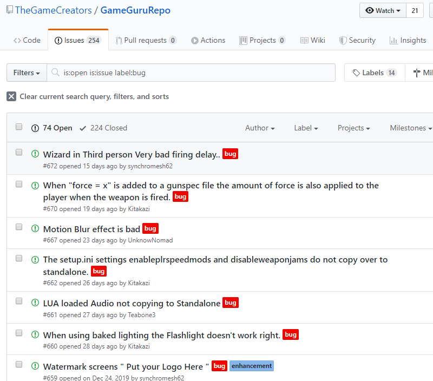
Task: Open TheGameCreators owner link
Action: (53, 10)
